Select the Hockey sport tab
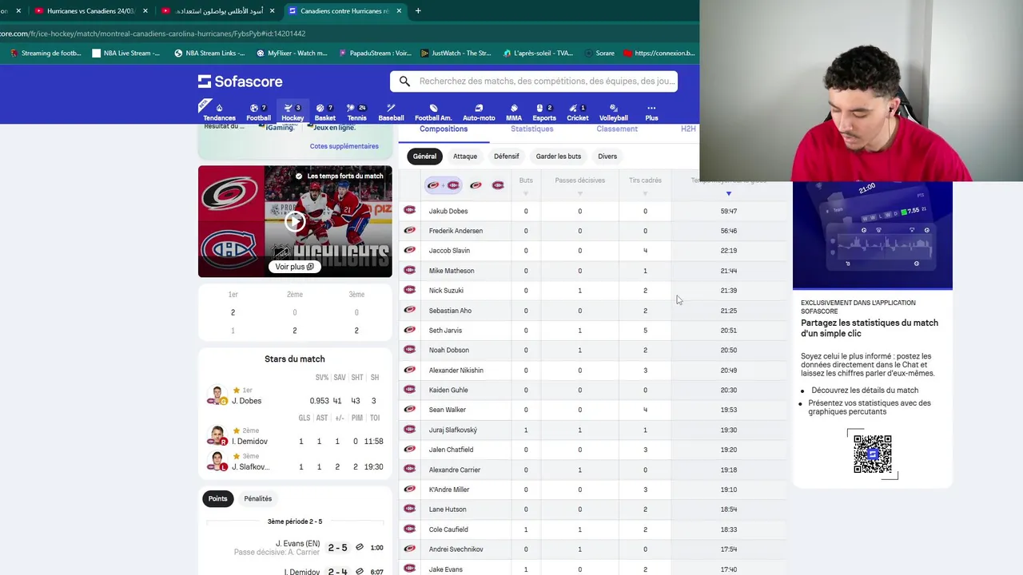The image size is (1023, 575). [x=293, y=113]
